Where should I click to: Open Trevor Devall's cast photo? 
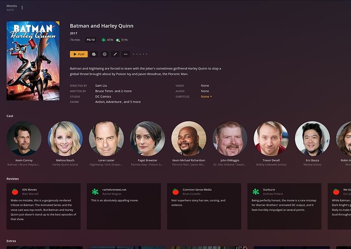(x=271, y=139)
